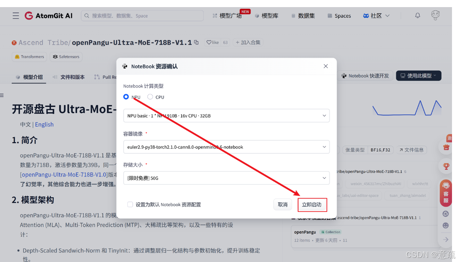Viewport: 457px width, 262px height.
Task: Click the Ascend Tribe organization link
Action: tap(43, 43)
